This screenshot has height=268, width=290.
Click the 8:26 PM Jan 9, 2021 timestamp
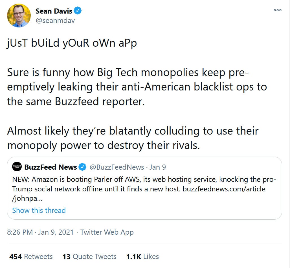coord(40,232)
